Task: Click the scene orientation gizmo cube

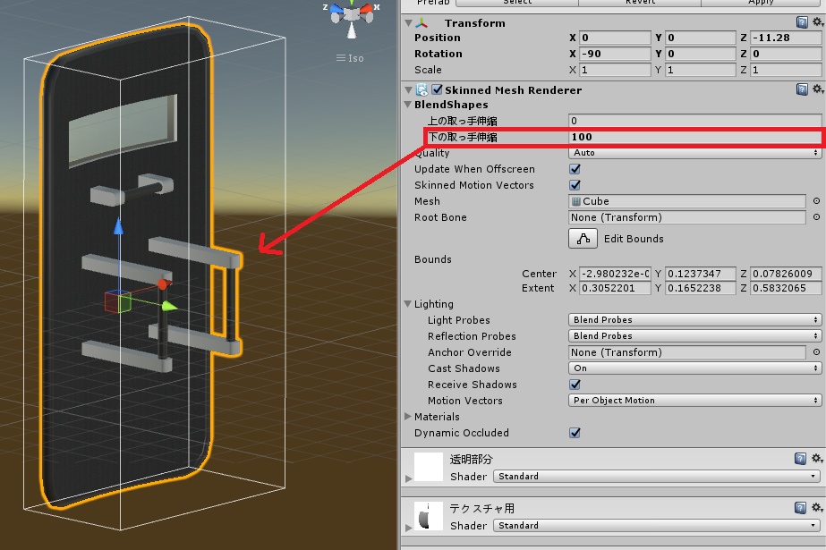Action: click(352, 14)
